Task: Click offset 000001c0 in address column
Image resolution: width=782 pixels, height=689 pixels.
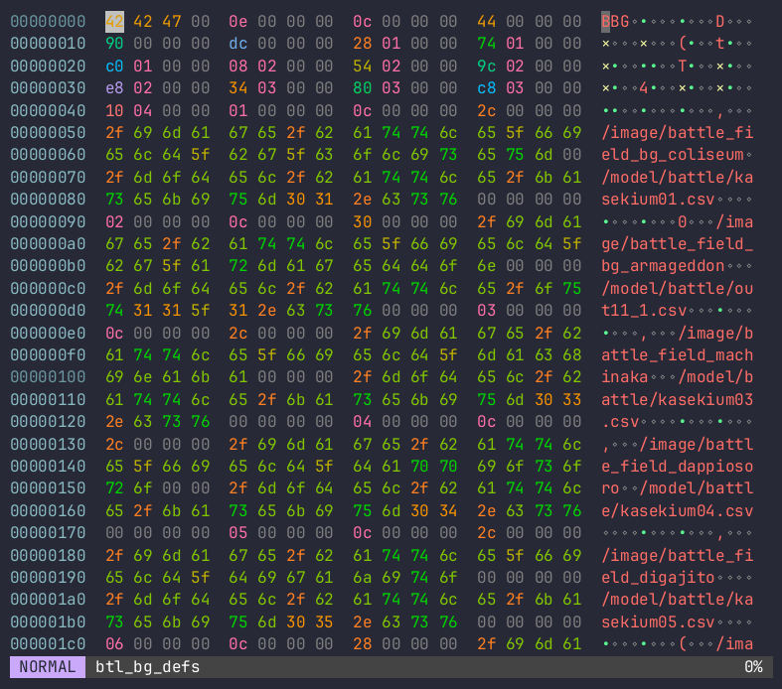Action: tap(48, 644)
